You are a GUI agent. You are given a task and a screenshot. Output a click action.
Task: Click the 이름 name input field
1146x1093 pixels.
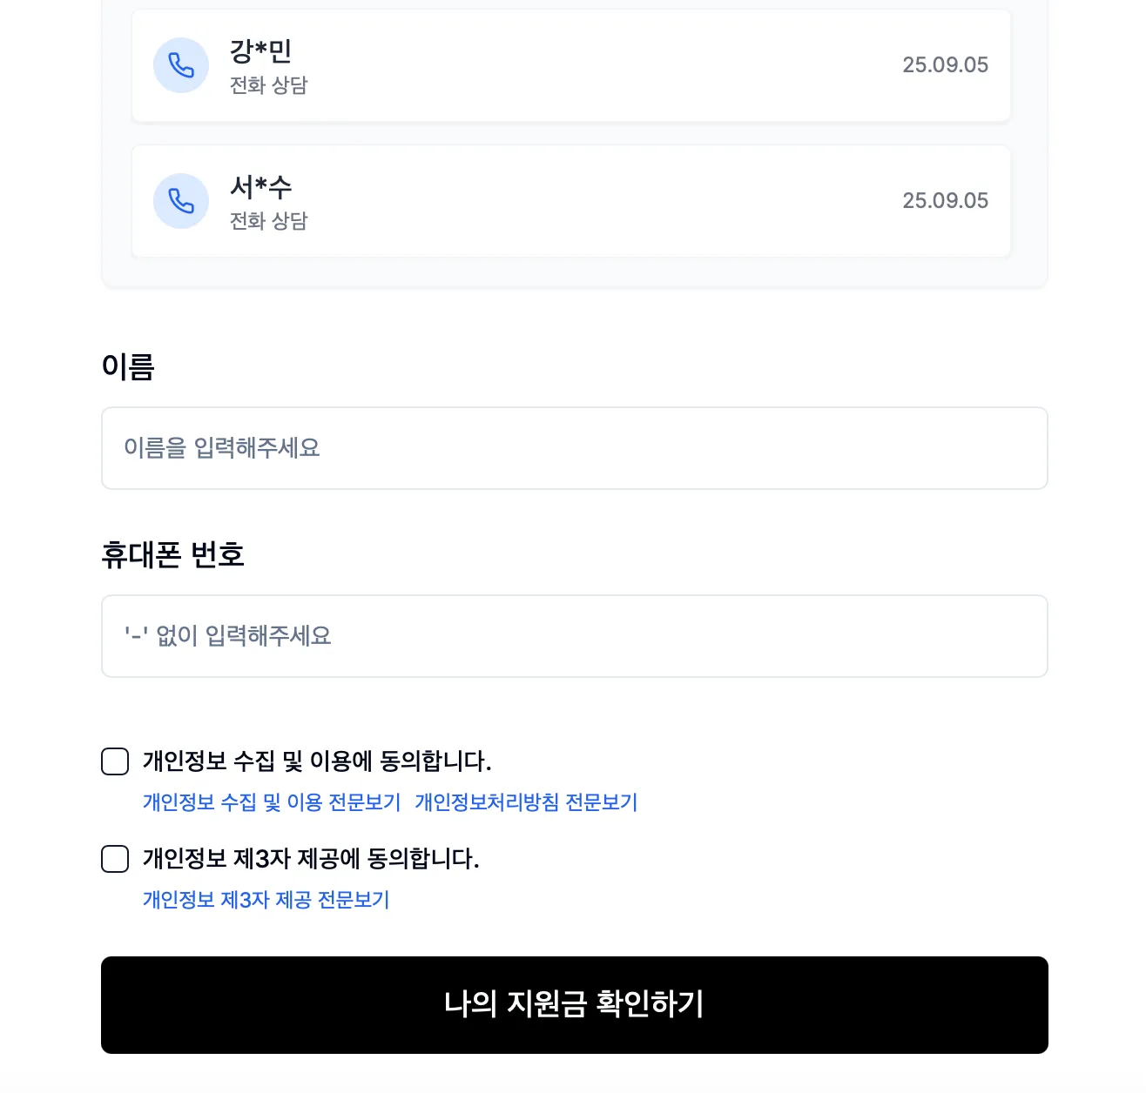coord(573,448)
